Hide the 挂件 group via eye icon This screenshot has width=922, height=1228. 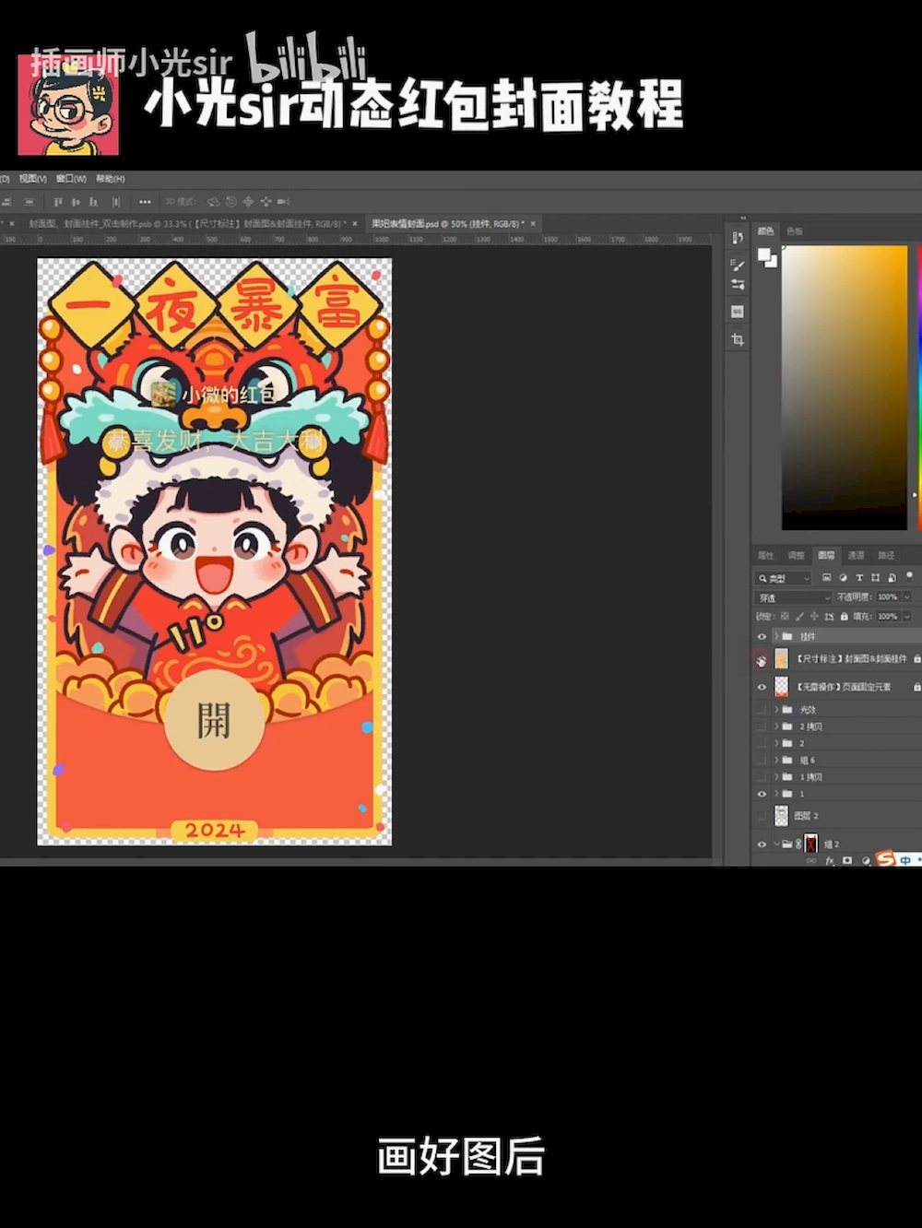click(762, 637)
